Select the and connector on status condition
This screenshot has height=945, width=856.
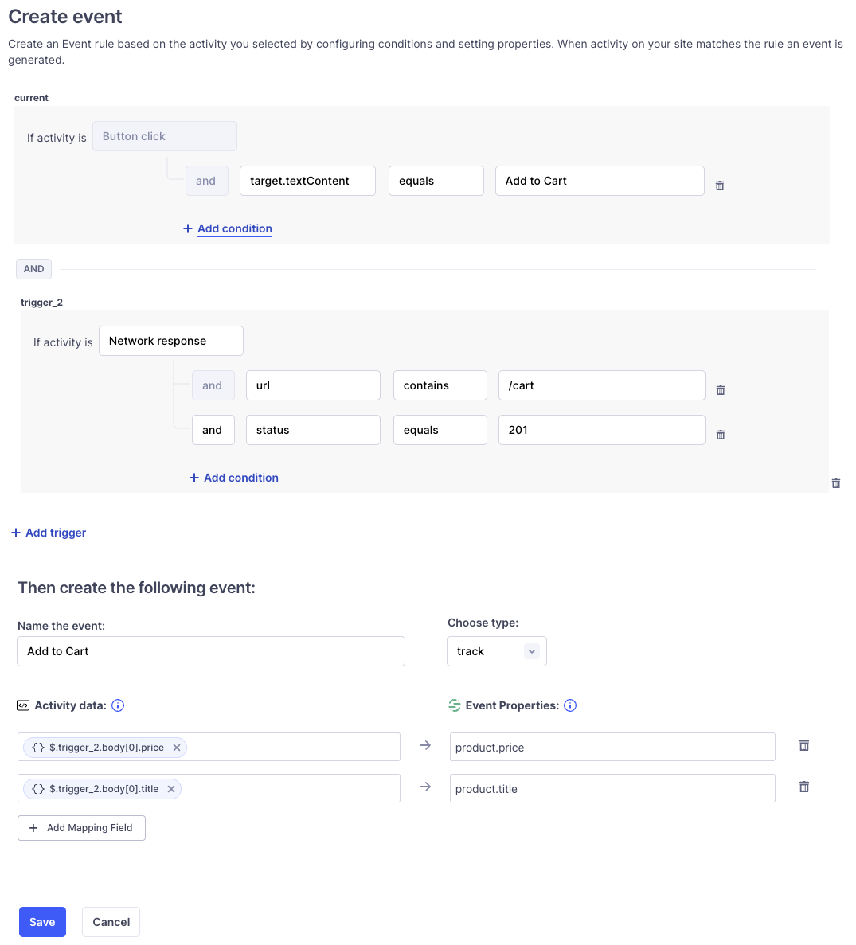click(213, 430)
